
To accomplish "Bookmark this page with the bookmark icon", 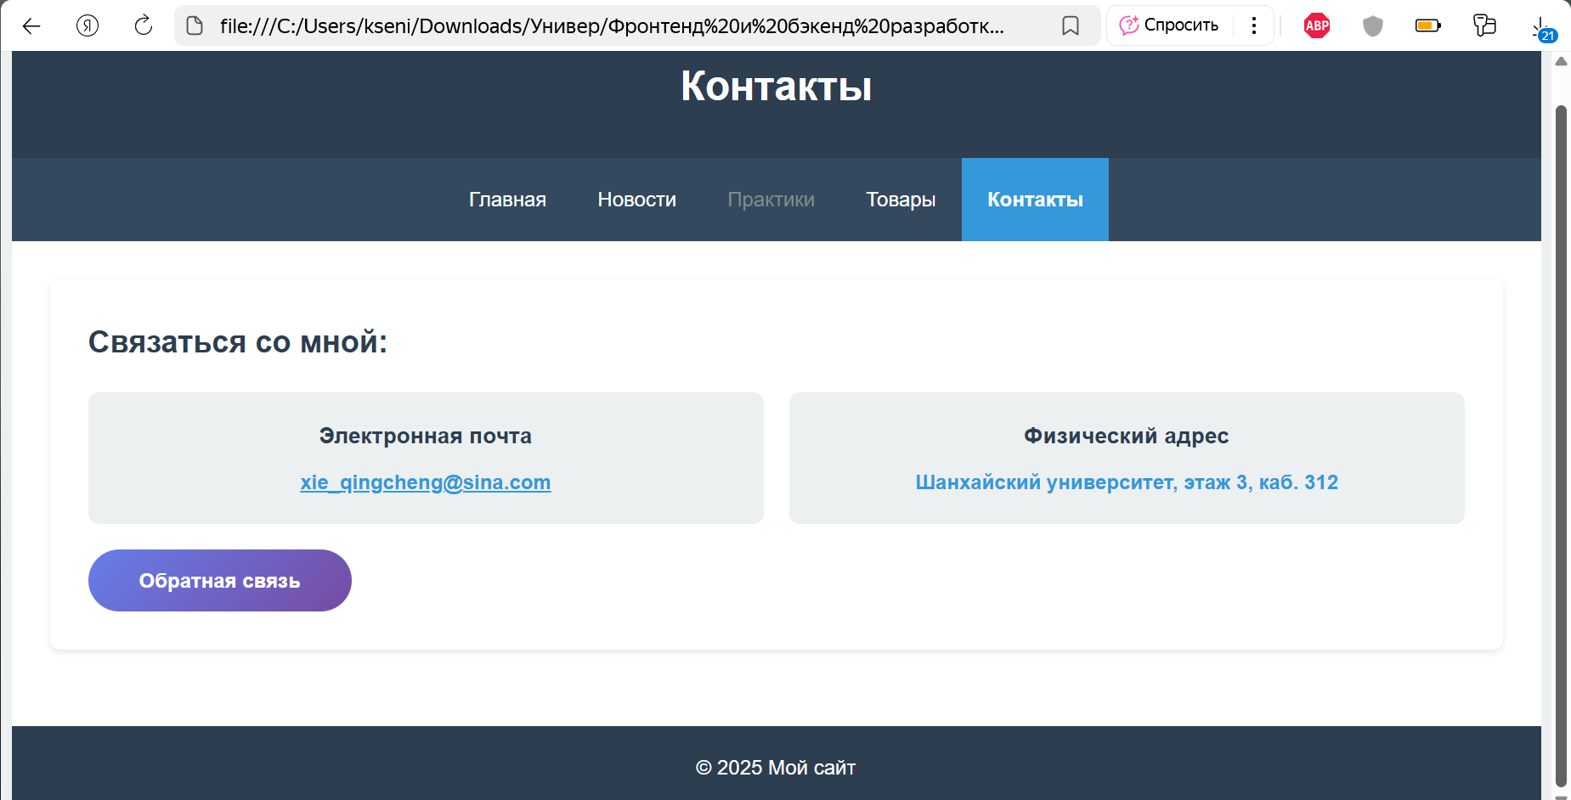I will (x=1071, y=25).
